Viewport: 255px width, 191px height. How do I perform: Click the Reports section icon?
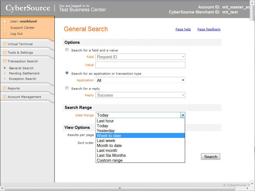point(5,88)
